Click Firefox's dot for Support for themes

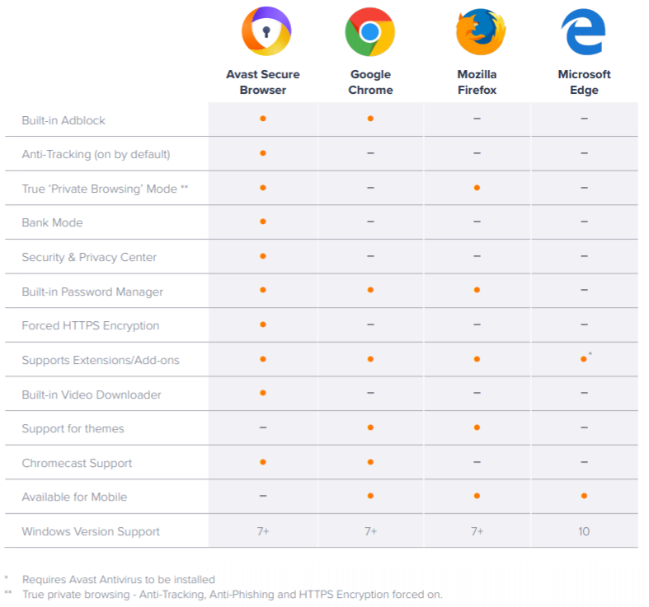point(477,428)
